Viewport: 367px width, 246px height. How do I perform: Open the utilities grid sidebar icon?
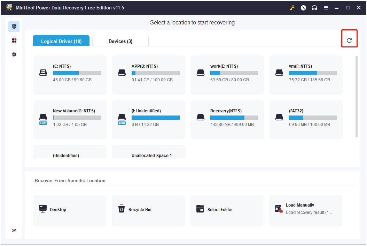point(14,40)
